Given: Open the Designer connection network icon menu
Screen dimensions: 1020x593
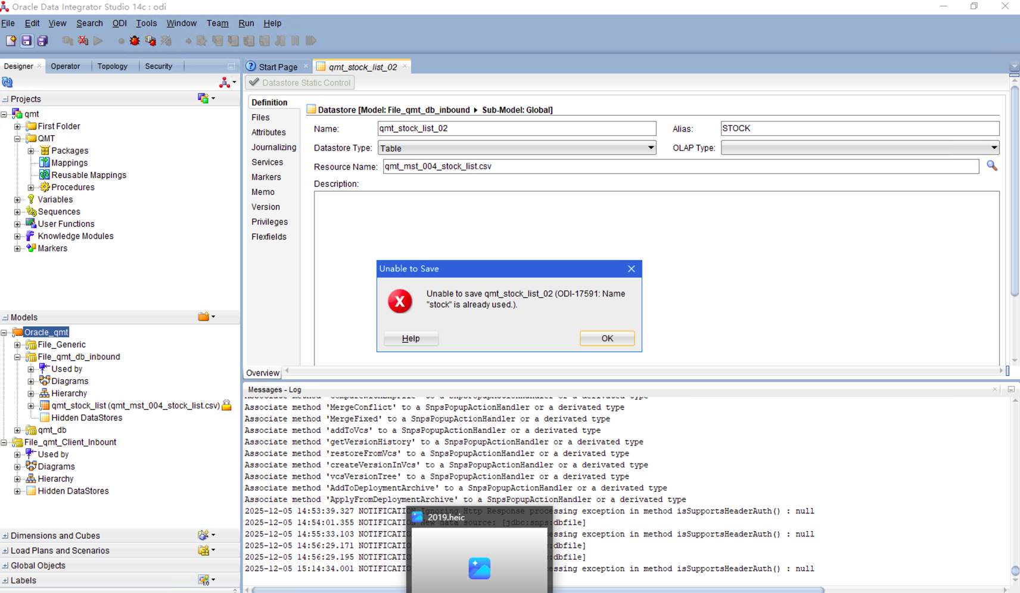Looking at the screenshot, I should (x=227, y=82).
